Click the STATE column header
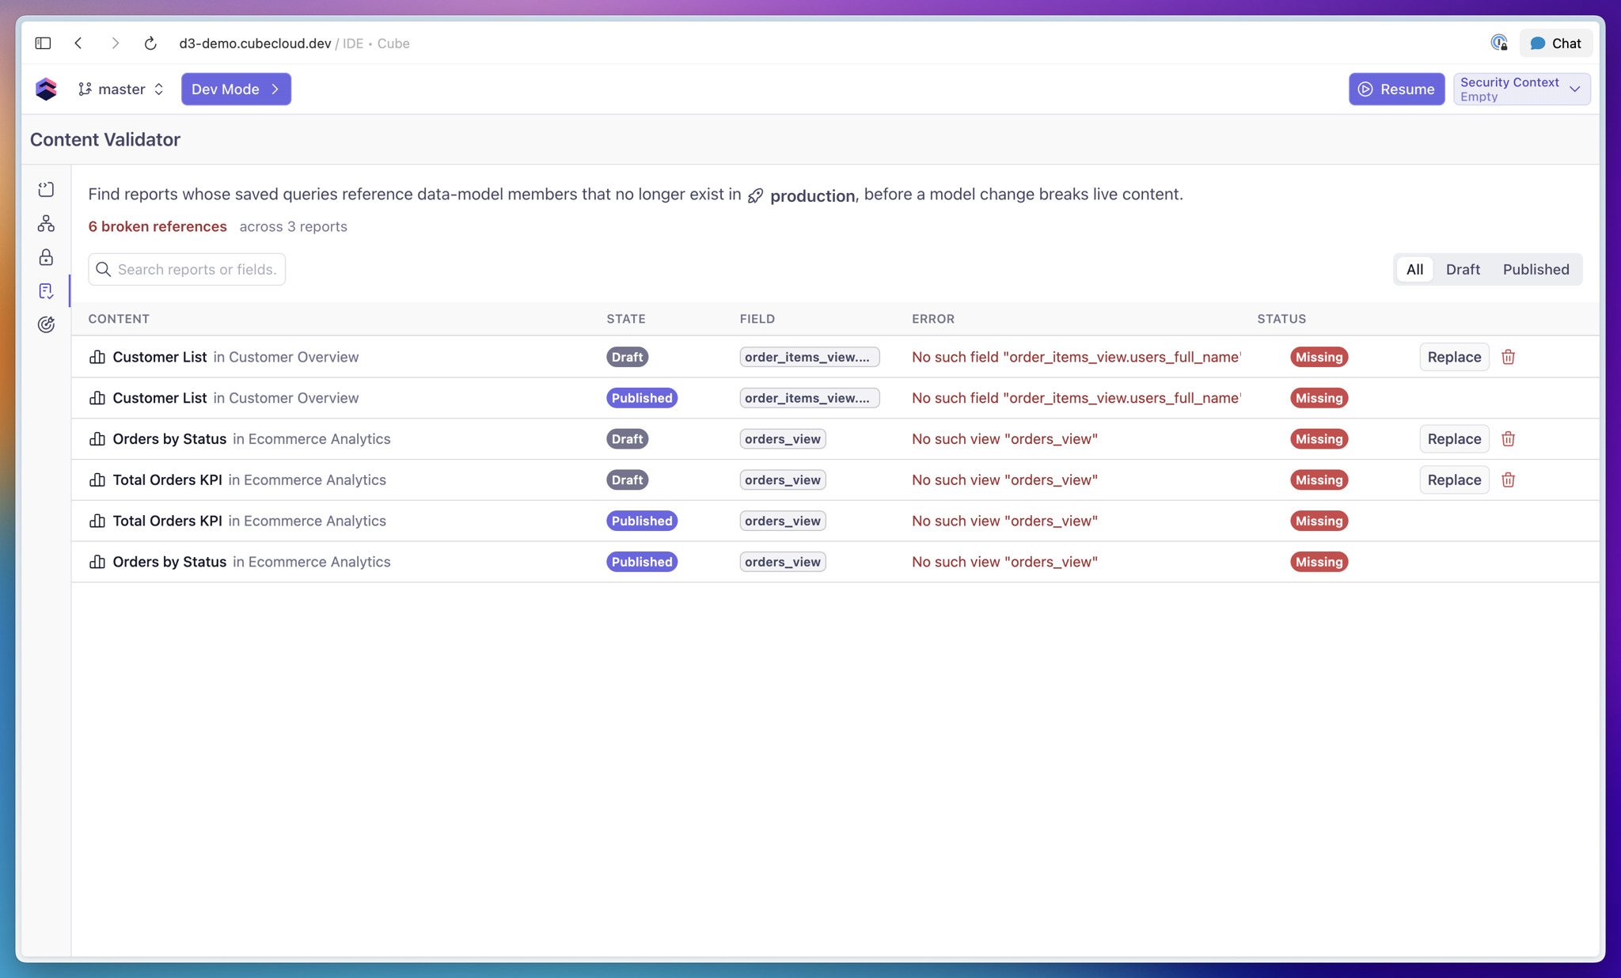Screen dimensions: 1621x978 (x=625, y=319)
